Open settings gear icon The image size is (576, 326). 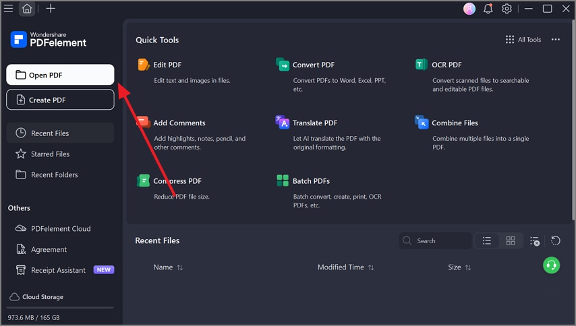pos(507,9)
